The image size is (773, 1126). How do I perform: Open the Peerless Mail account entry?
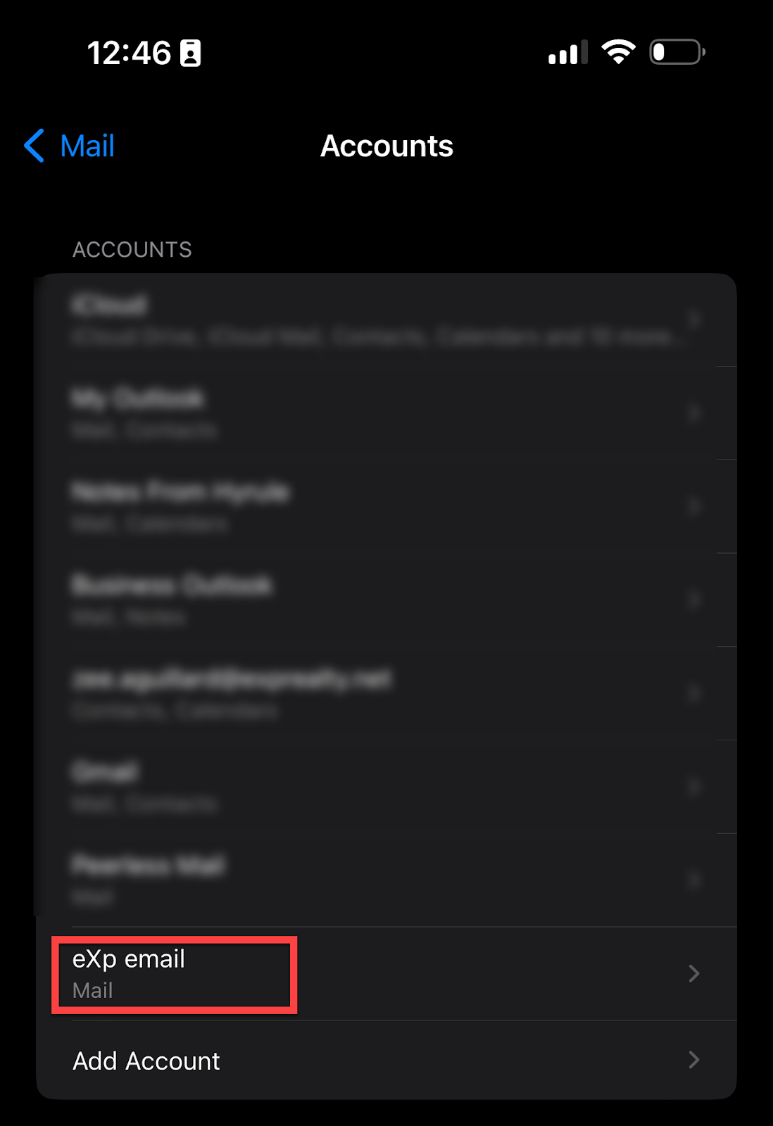pos(386,880)
